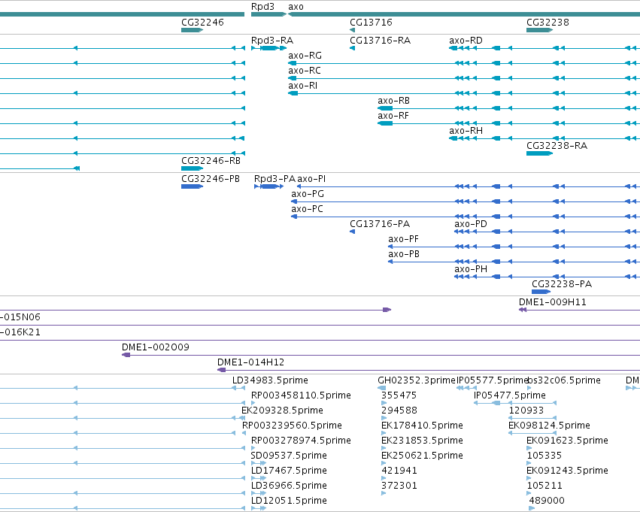
Task: Click EST entry 489000
Action: [x=547, y=501]
